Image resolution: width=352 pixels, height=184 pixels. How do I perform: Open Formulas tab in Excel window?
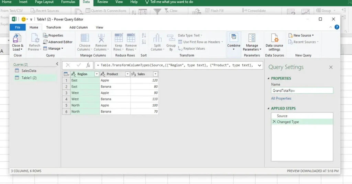[68, 2]
